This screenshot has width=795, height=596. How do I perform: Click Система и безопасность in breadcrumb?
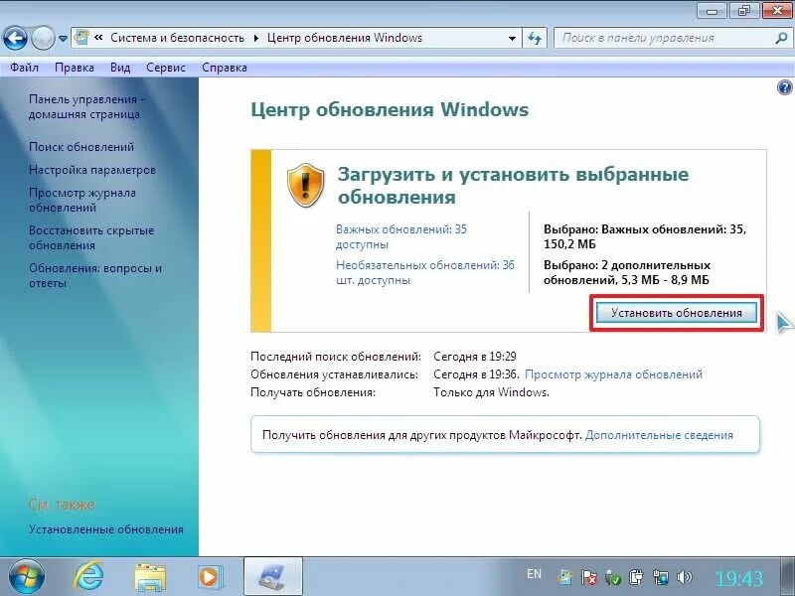(x=177, y=38)
